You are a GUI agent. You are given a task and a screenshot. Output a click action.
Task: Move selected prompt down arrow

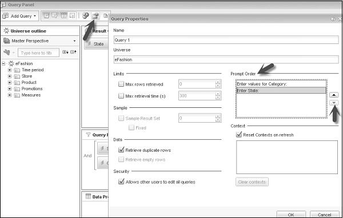pyautogui.click(x=334, y=103)
